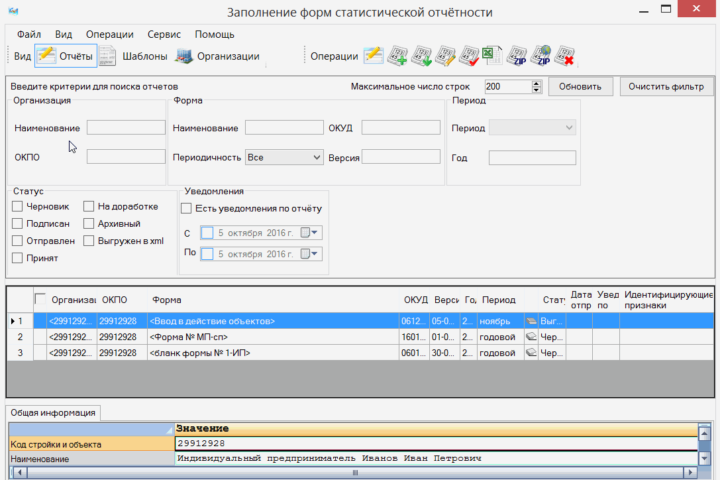
Task: Open the Периодичность dropdown
Action: 283,157
